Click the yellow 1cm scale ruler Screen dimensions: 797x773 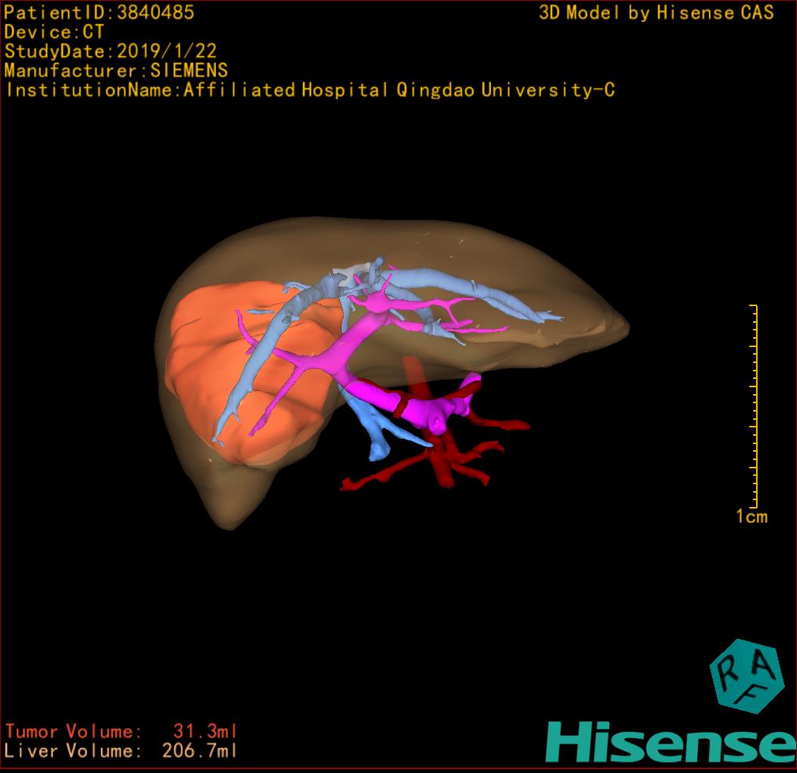[x=754, y=406]
